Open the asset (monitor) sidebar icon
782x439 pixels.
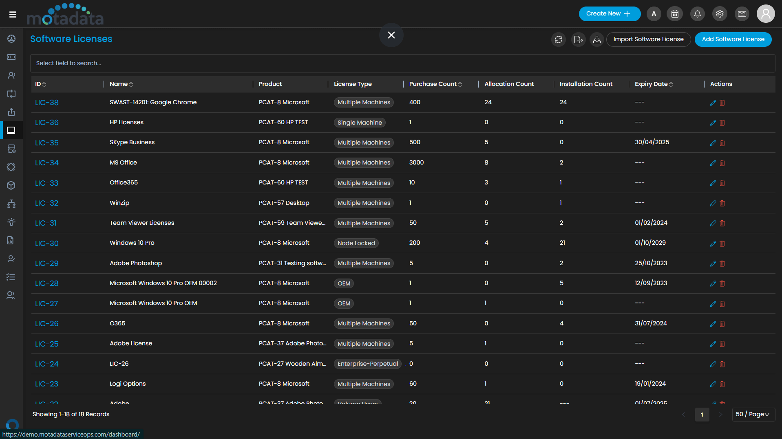(x=11, y=130)
